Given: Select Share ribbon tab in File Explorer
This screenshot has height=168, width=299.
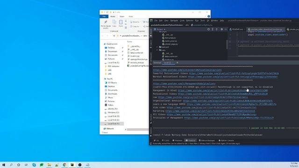Looking at the screenshot, I should coord(122,17).
